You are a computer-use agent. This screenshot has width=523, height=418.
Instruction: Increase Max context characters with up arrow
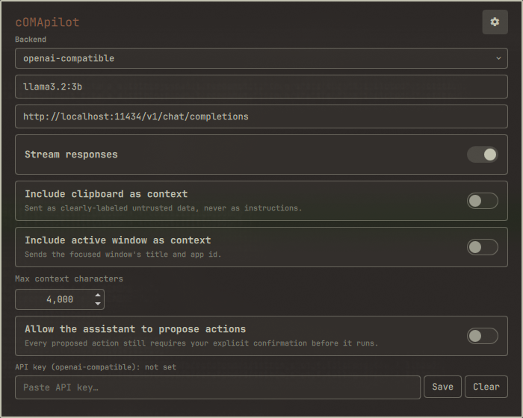click(x=98, y=295)
